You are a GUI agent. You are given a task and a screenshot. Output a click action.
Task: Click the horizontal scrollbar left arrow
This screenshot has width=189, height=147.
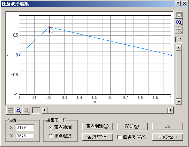[45, 110]
